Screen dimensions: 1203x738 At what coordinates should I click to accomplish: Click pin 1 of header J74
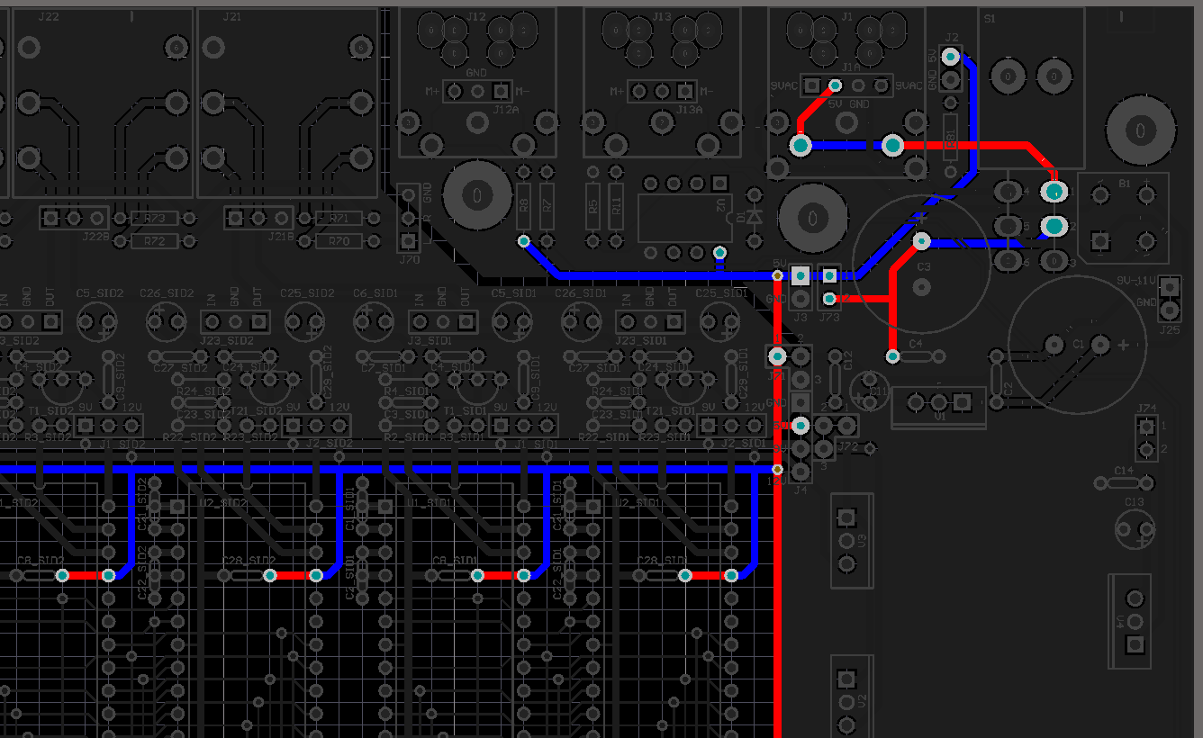(1146, 426)
